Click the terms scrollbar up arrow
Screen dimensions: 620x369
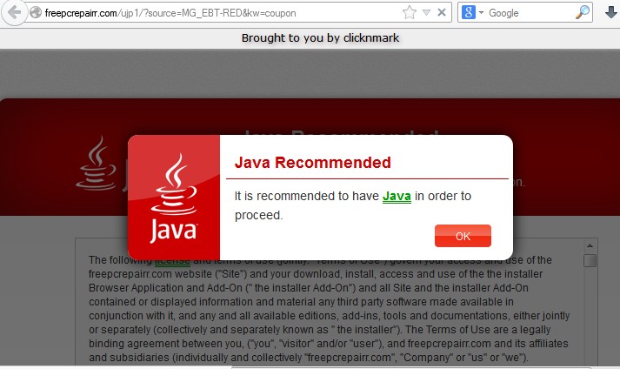590,246
